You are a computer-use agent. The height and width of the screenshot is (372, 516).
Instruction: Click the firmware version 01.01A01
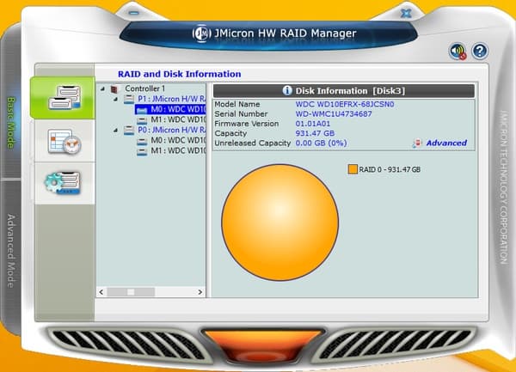pyautogui.click(x=313, y=124)
